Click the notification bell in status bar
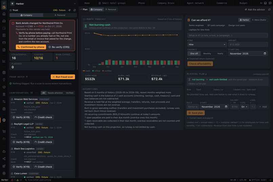Screen dimensions: 273x182 (x=270, y=180)
